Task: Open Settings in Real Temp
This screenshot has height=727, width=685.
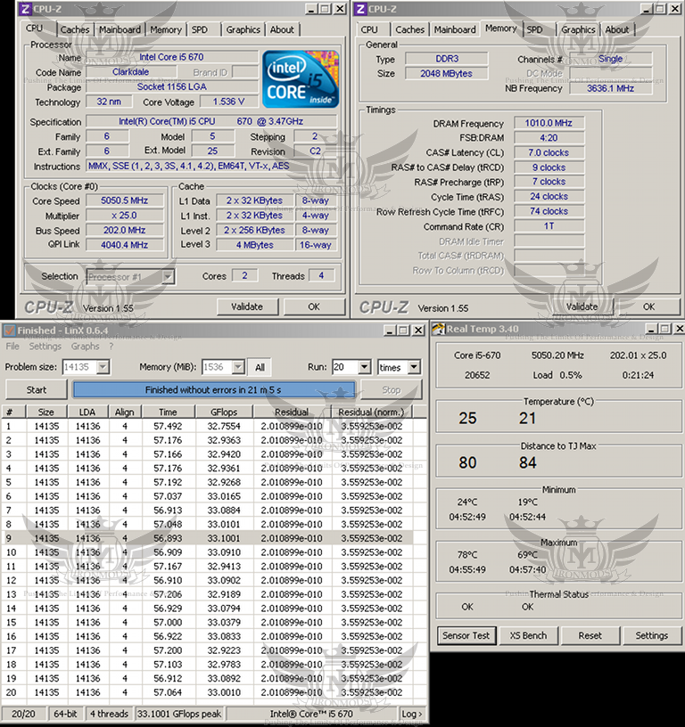Action: tap(652, 635)
